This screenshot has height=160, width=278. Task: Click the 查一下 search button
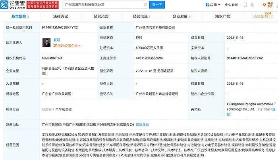tap(157, 5)
